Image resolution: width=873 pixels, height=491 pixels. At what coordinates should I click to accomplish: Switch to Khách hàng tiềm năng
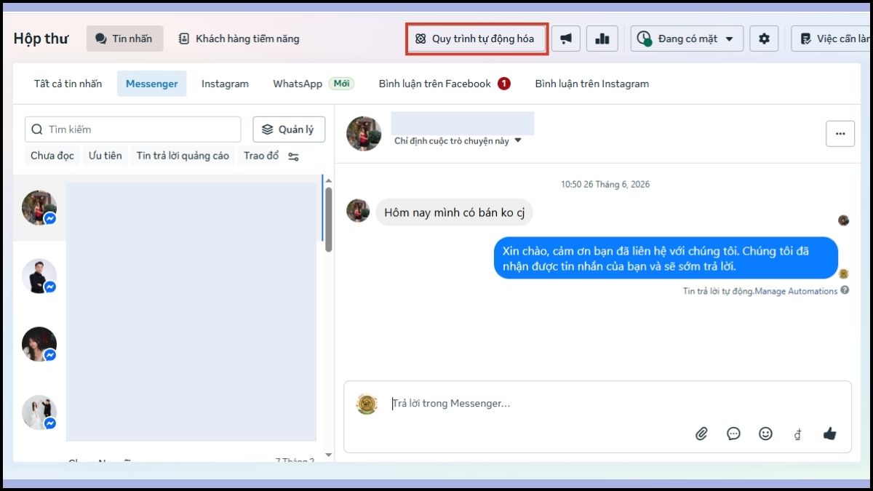click(239, 39)
